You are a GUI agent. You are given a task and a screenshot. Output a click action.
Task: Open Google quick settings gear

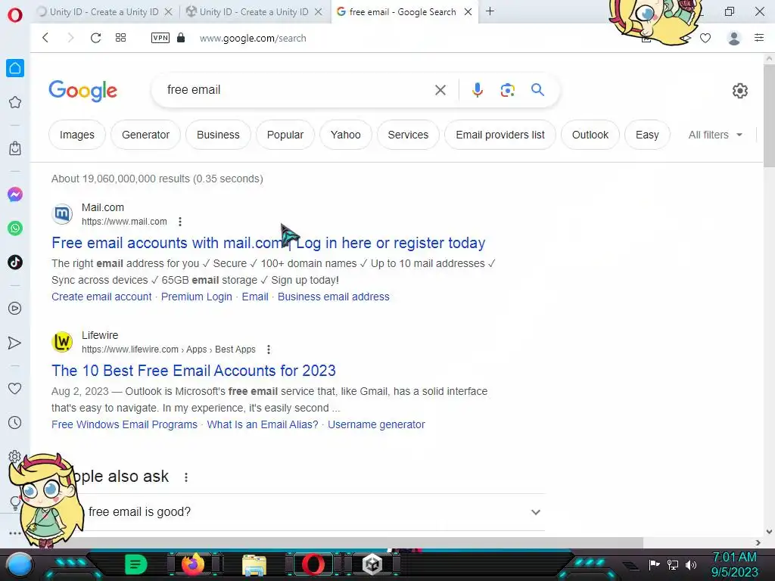[x=740, y=91]
